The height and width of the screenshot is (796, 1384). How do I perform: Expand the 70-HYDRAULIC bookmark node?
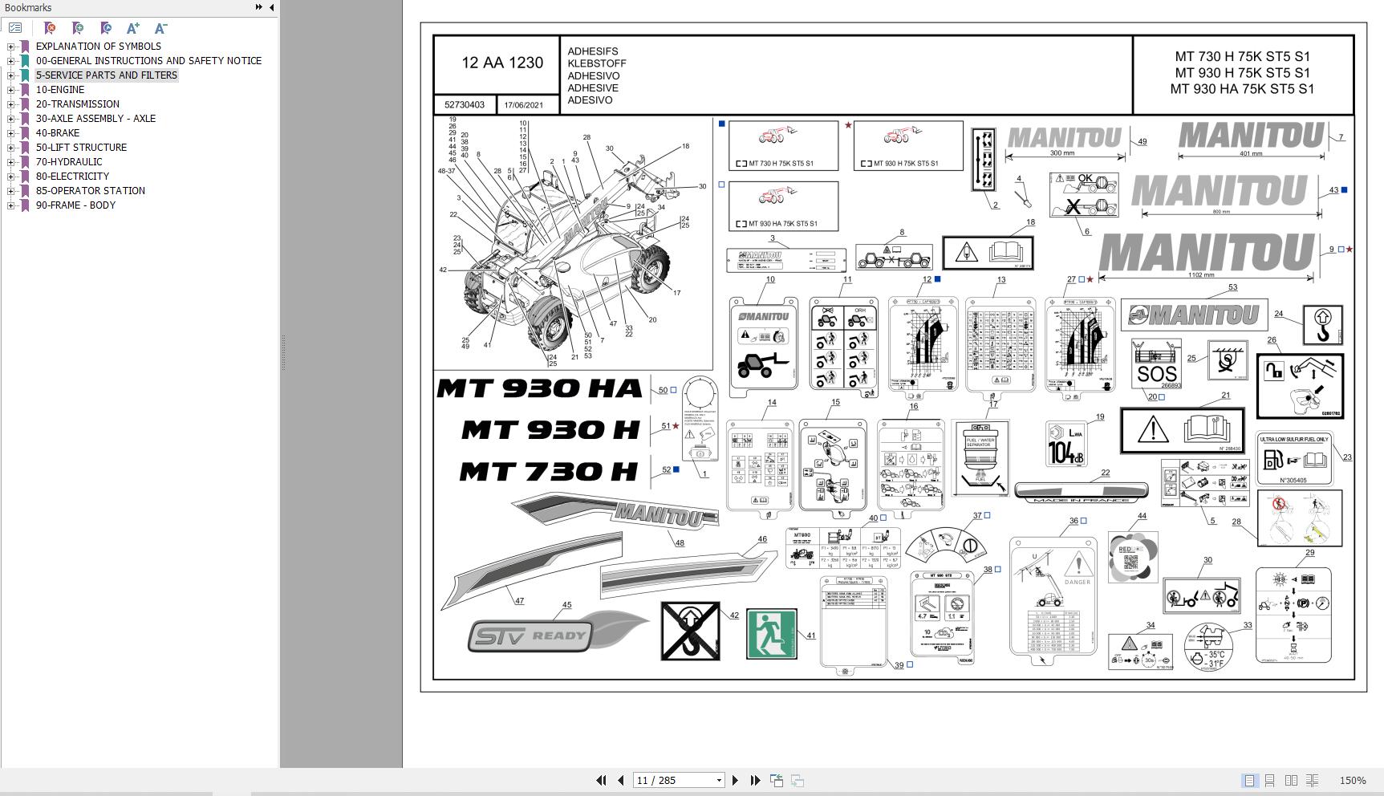(11, 162)
